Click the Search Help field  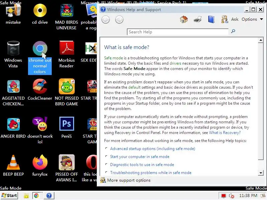coord(178,32)
